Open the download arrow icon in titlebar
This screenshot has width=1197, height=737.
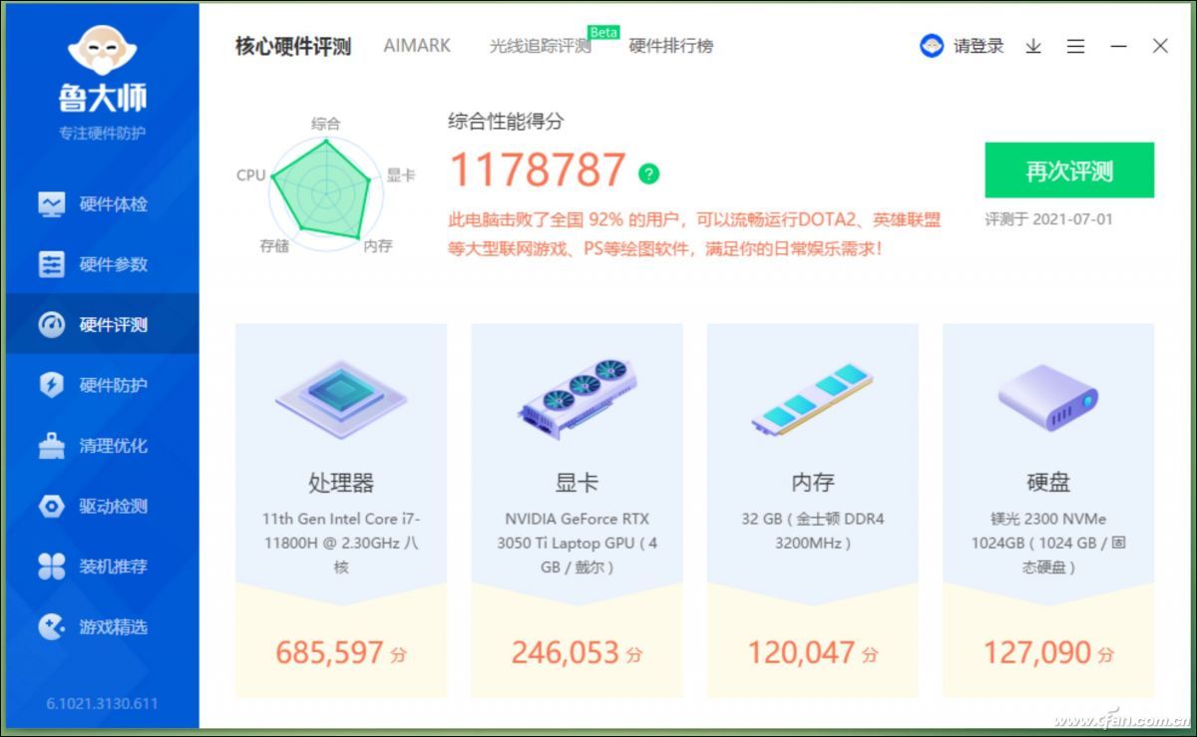(x=1033, y=46)
